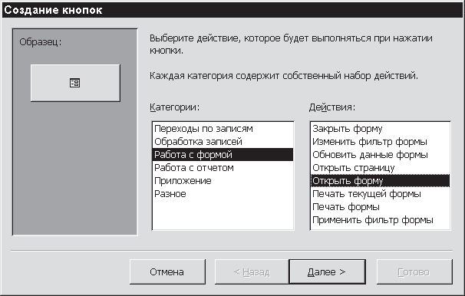Pick the Работа с отчетом category
The height and width of the screenshot is (296, 465).
[x=223, y=168]
